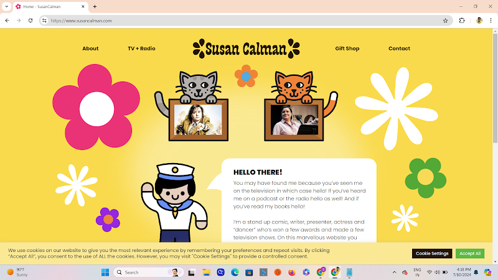Screen dimensions: 498x280
Task: Expand the tab search dropdown arrow
Action: pyautogui.click(x=6, y=6)
